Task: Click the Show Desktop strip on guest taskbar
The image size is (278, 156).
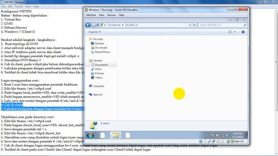Action: pos(246,135)
